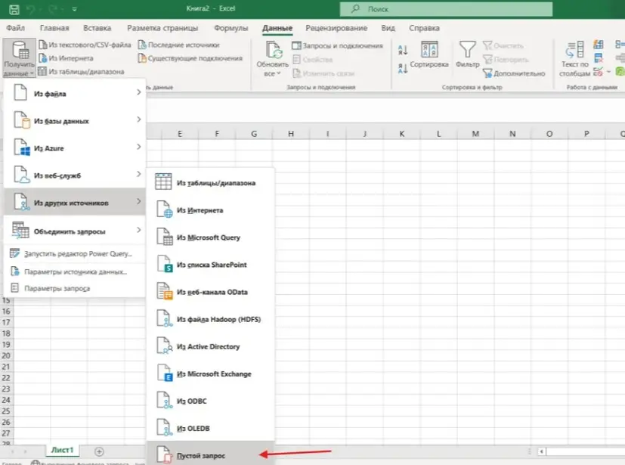Image resolution: width=625 pixels, height=465 pixels.
Task: Expand Из Azure submenu
Action: coord(74,148)
